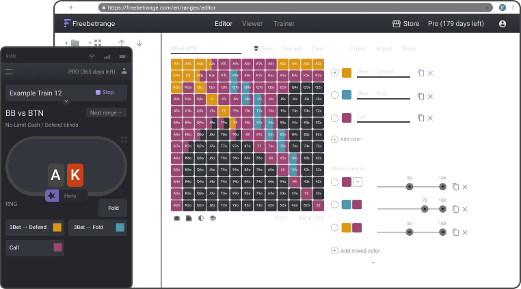Open the user account icon in header
521x289 pixels.
(503, 24)
